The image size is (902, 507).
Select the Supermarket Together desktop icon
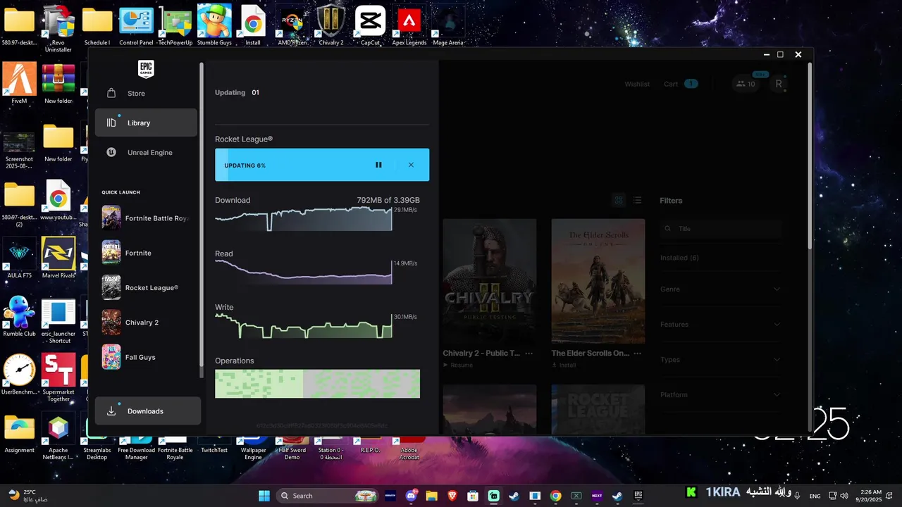(58, 377)
